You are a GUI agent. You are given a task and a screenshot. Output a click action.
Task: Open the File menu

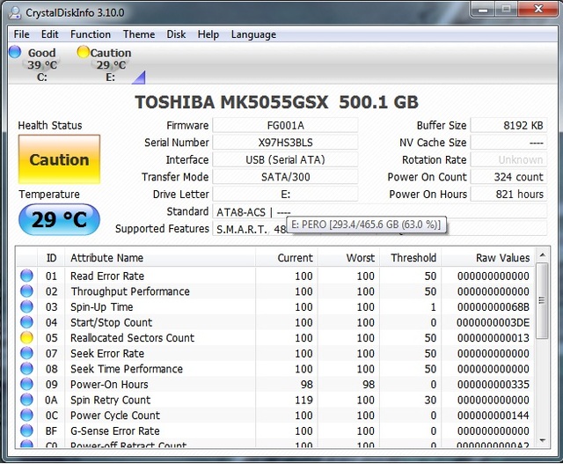tap(21, 34)
